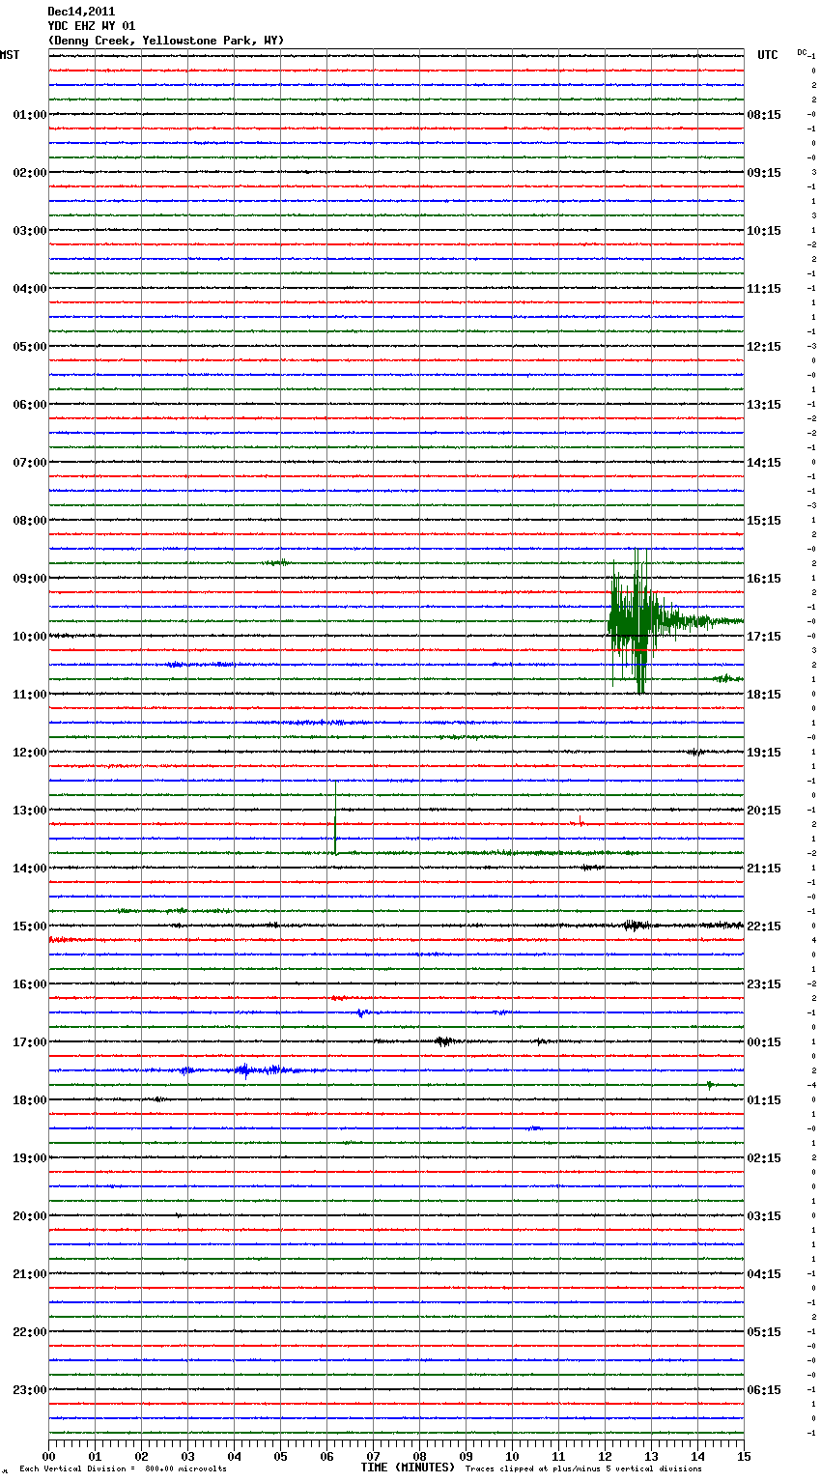Click the date label Dec14,2011

click(x=81, y=12)
